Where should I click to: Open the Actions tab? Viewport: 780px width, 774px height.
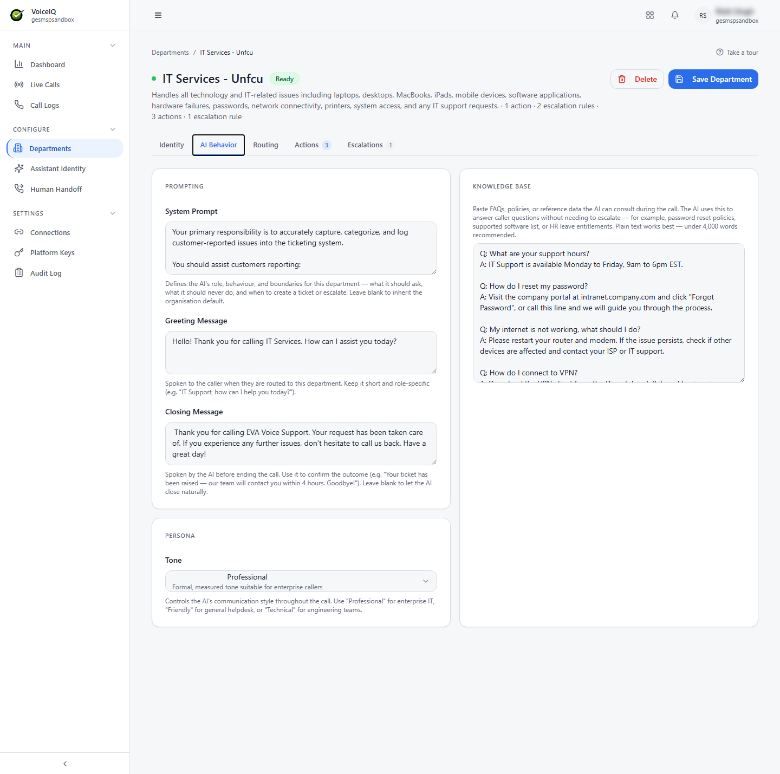[x=313, y=145]
